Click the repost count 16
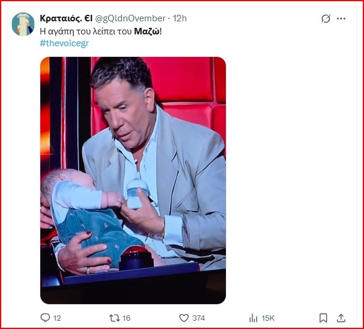The width and height of the screenshot is (364, 329). click(124, 318)
